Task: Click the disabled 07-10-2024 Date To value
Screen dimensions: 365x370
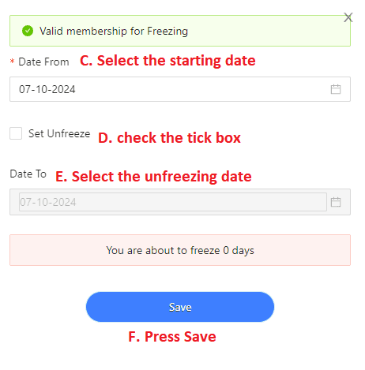Action: pyautogui.click(x=48, y=202)
